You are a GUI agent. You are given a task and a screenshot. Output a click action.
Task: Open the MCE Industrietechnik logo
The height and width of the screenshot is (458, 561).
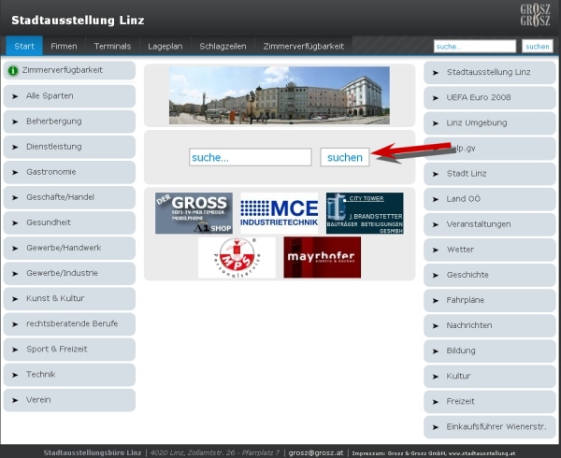click(x=279, y=213)
